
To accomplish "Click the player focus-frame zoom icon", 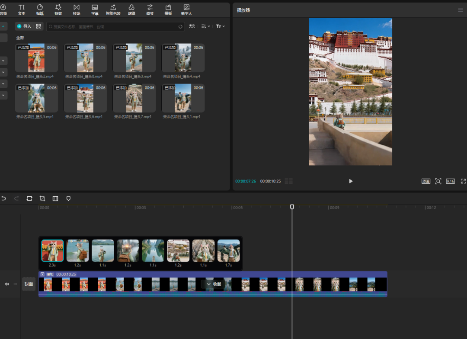I will (438, 181).
